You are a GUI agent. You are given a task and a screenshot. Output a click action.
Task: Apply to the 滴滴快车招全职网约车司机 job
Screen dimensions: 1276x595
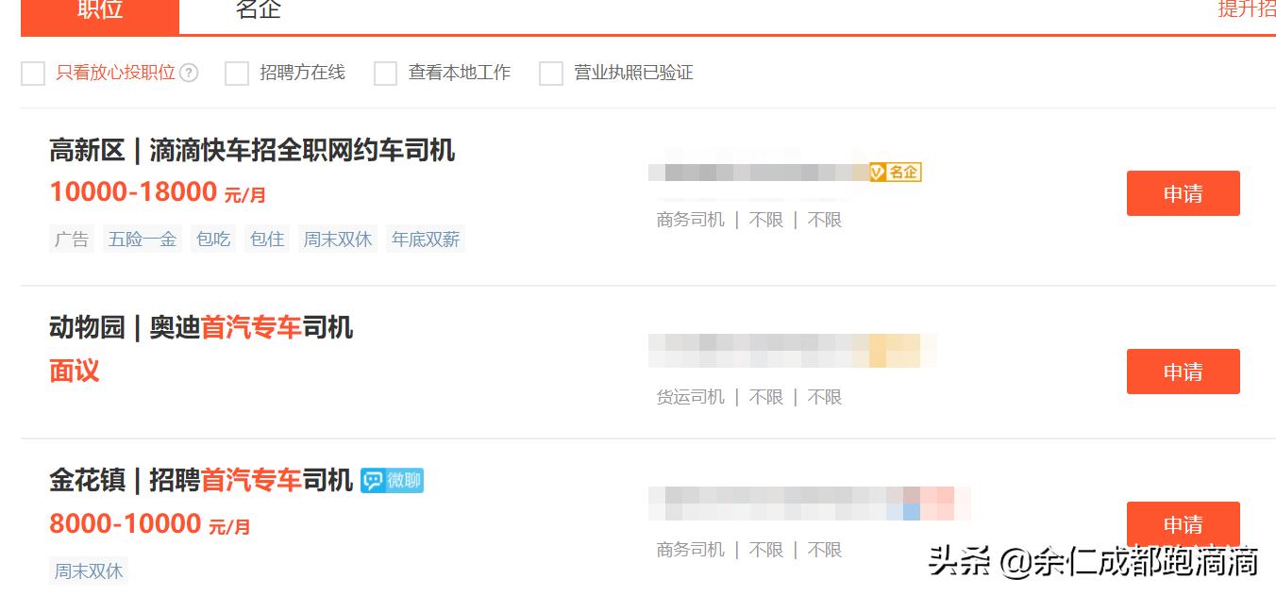point(1183,192)
